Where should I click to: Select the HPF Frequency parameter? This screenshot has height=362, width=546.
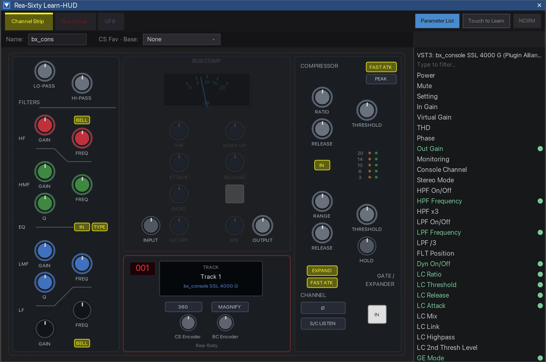pos(479,201)
